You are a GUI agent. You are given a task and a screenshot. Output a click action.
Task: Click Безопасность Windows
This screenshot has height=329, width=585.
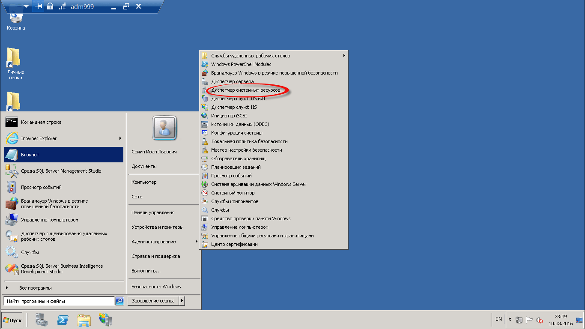pyautogui.click(x=164, y=287)
